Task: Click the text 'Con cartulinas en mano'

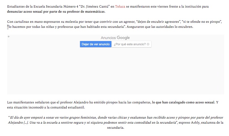Action: [x=25, y=22]
